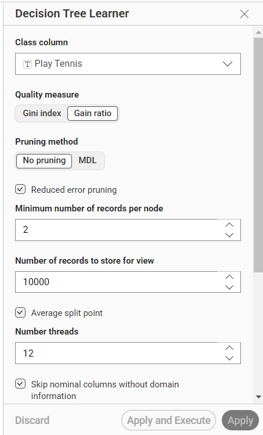Close the Decision Tree Learner dialog

(x=244, y=14)
